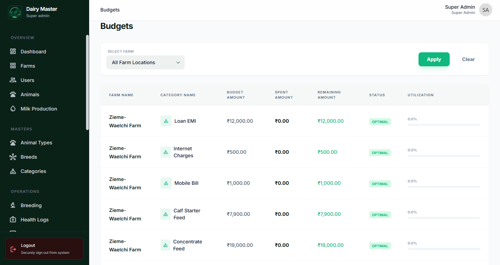
Task: Select the Animal Types icon
Action: pos(13,142)
